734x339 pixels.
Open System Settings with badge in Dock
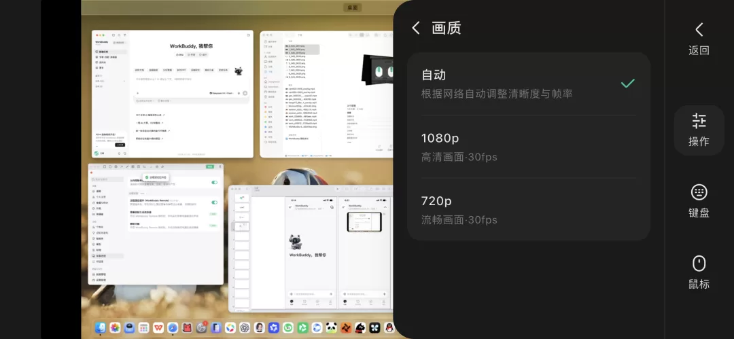(x=202, y=327)
